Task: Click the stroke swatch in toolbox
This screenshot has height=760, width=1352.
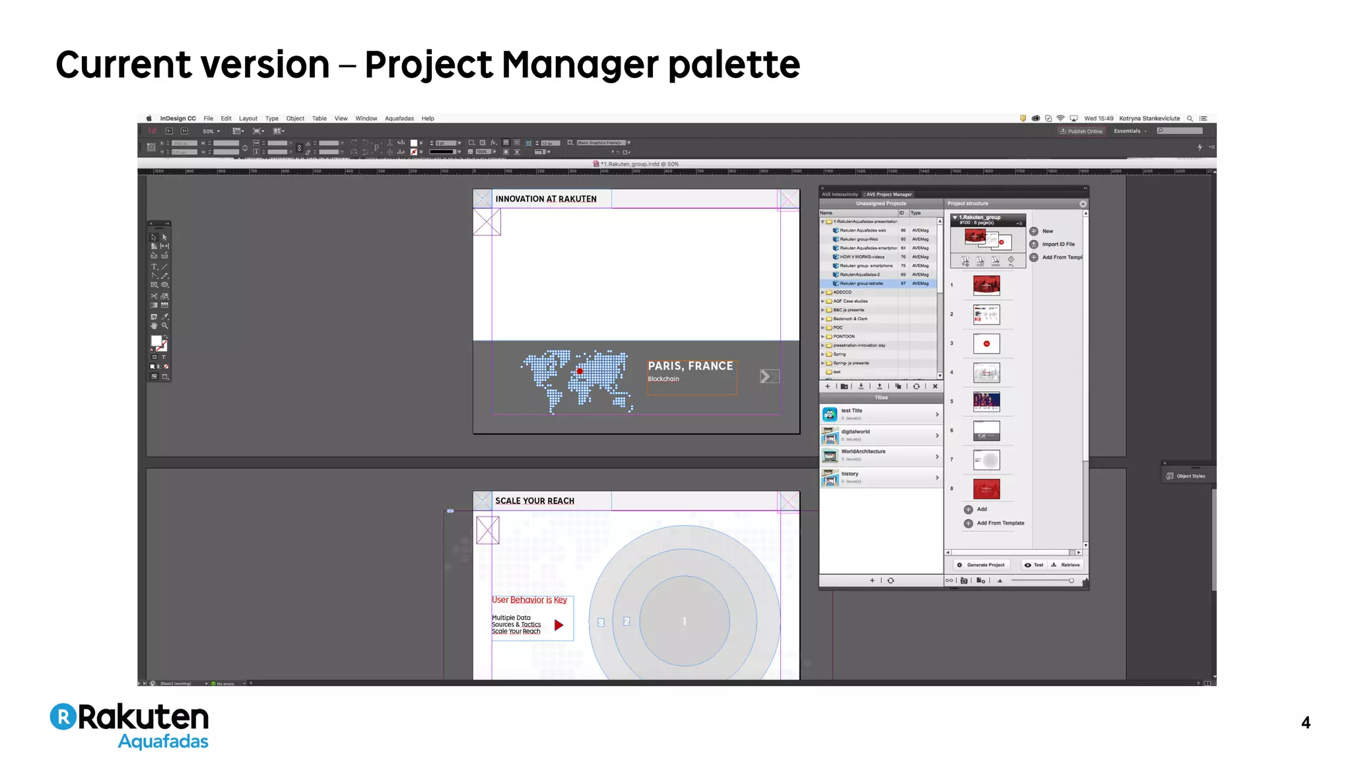Action: [163, 346]
